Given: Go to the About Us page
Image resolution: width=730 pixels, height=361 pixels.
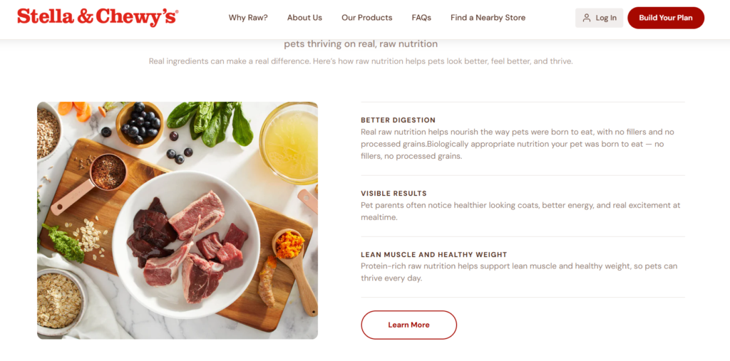Looking at the screenshot, I should (304, 18).
